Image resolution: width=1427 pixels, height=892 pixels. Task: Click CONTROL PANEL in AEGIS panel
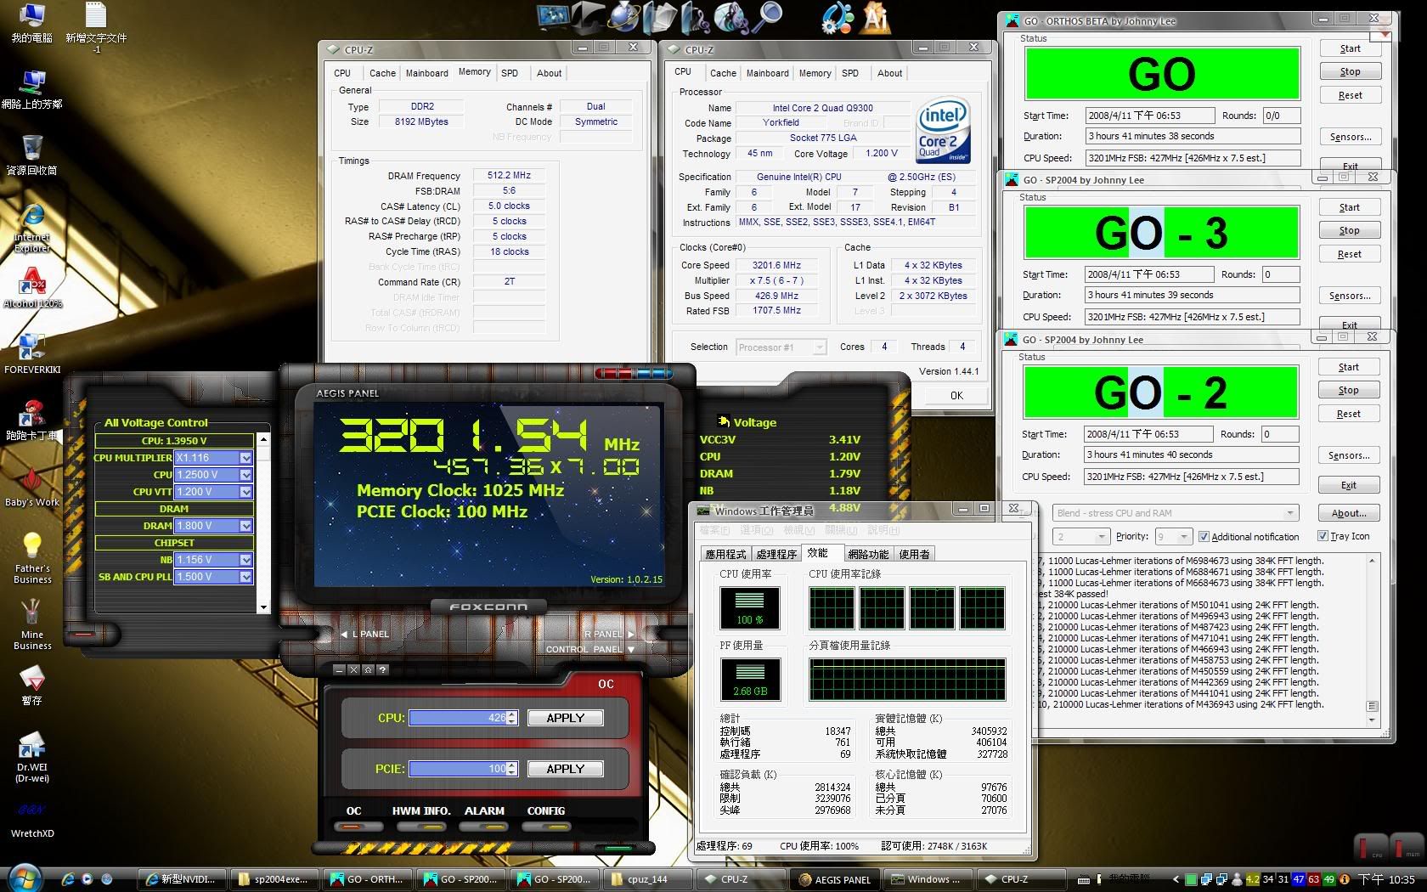(589, 649)
